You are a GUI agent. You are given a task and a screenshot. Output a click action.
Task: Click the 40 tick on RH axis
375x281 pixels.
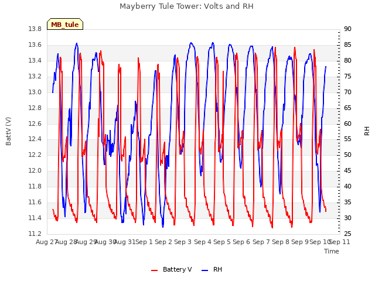347,186
